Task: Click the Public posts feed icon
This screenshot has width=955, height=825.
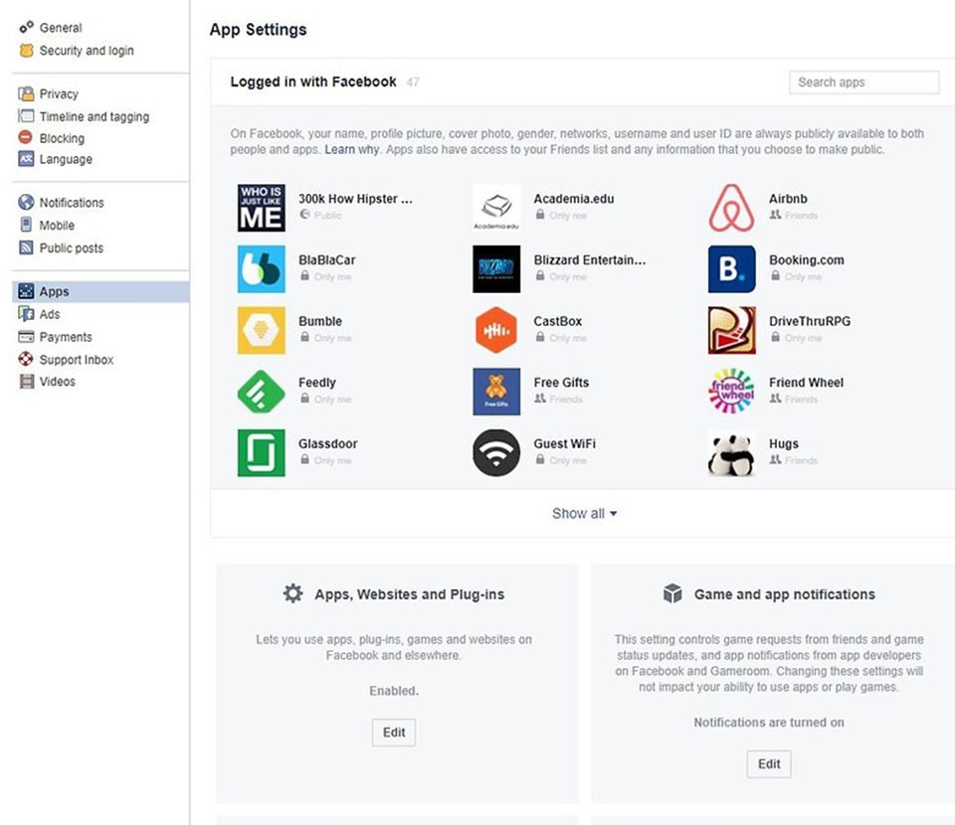Action: [x=26, y=247]
